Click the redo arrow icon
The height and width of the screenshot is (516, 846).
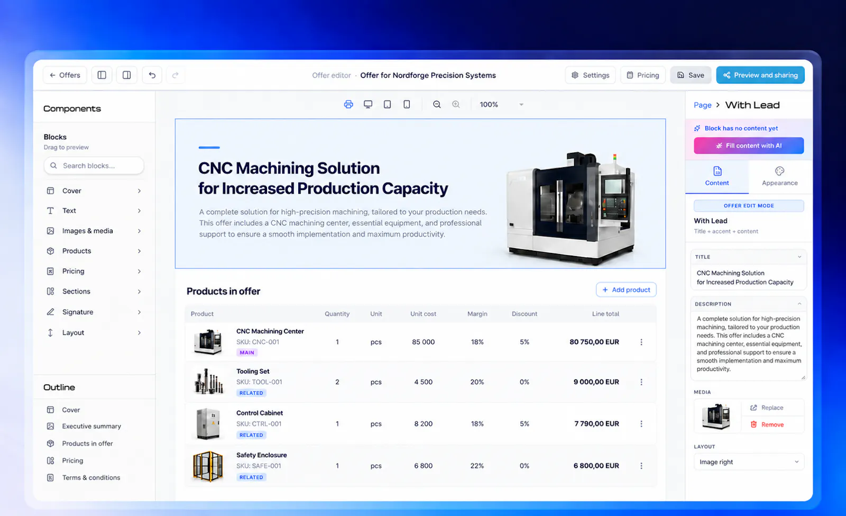click(176, 75)
